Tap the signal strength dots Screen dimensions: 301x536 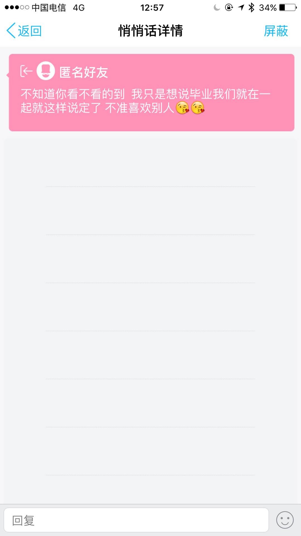pyautogui.click(x=17, y=8)
